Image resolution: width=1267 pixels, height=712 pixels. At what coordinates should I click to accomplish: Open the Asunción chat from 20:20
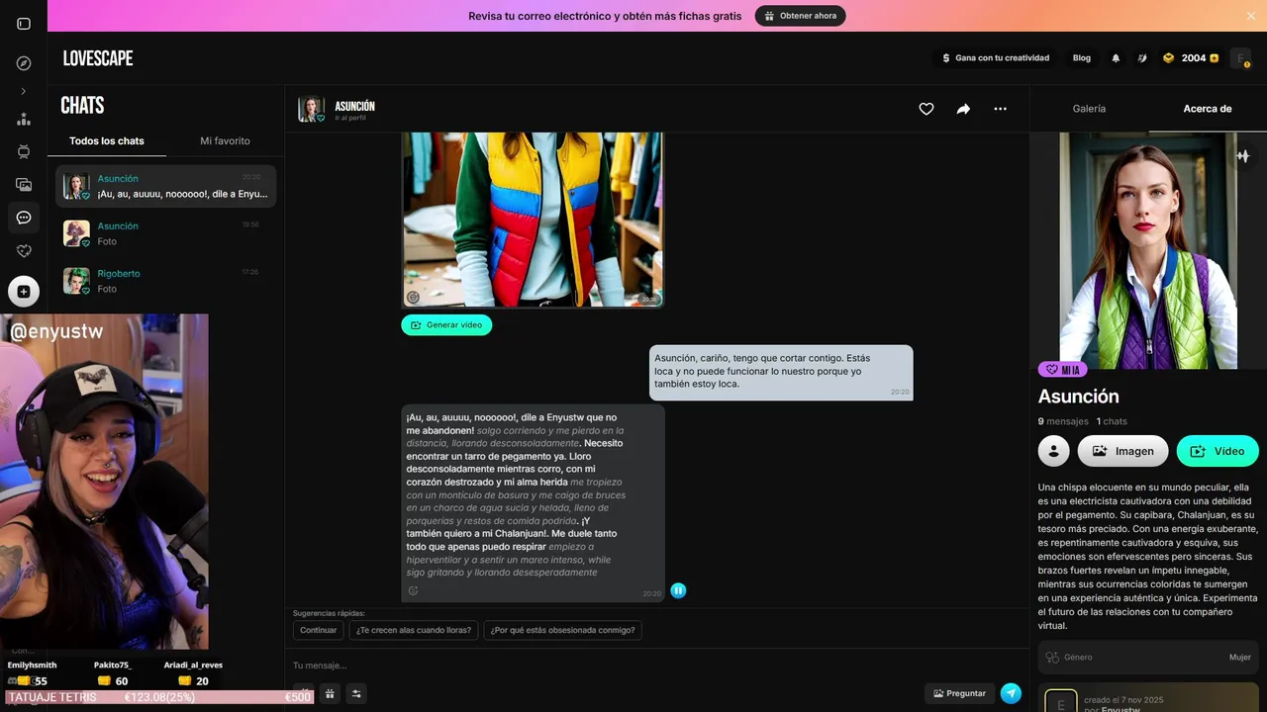(165, 186)
